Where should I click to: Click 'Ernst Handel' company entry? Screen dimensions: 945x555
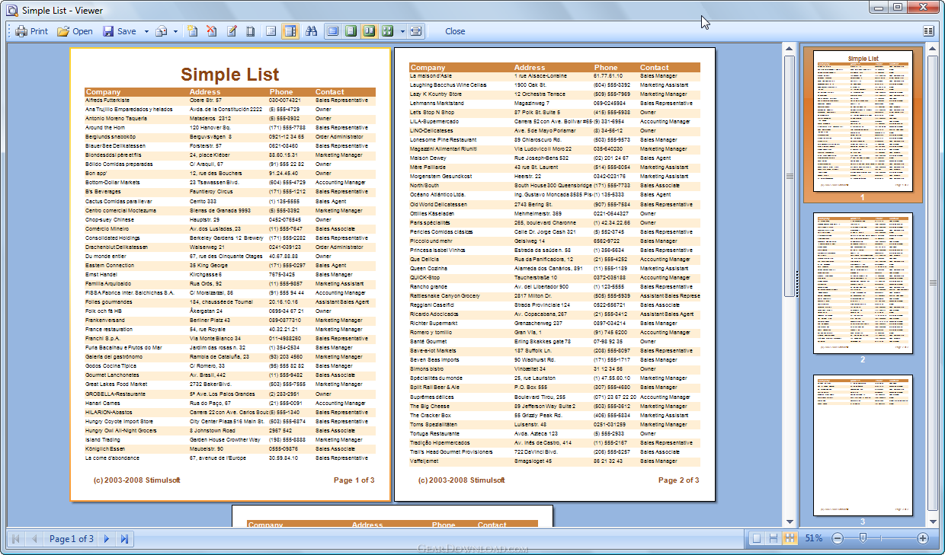[x=101, y=274]
